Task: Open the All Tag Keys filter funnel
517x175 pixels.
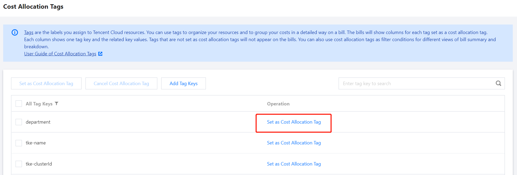Action: point(56,104)
